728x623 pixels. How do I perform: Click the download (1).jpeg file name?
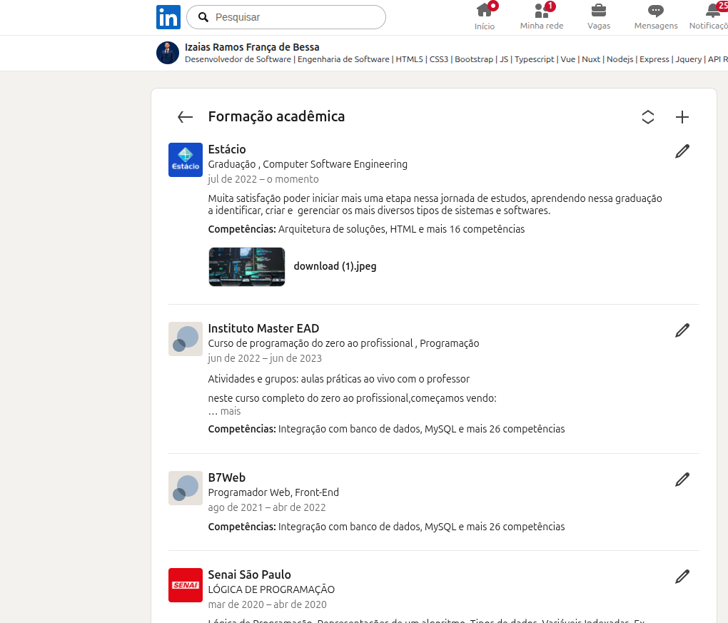click(335, 266)
